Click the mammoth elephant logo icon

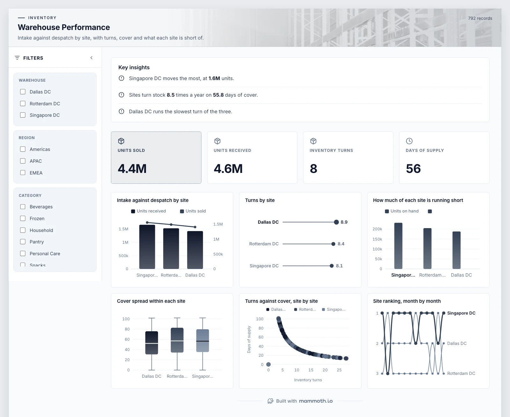[x=270, y=401]
